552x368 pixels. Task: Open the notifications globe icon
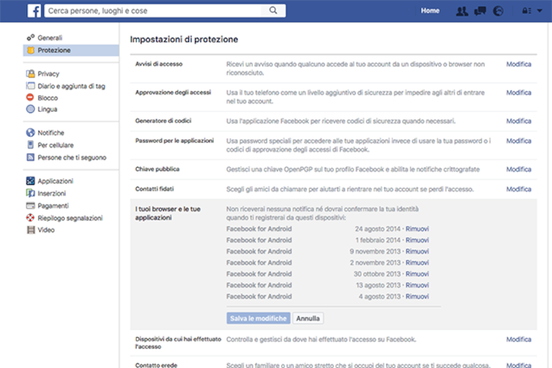pos(498,12)
